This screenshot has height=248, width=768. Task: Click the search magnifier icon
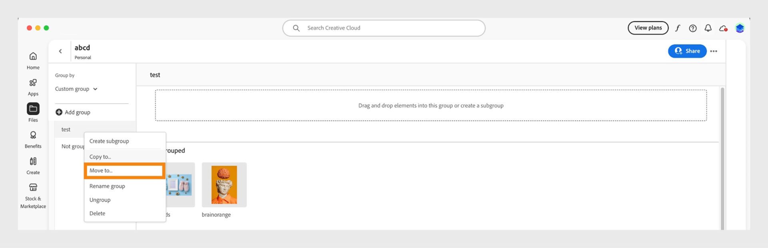tap(296, 28)
